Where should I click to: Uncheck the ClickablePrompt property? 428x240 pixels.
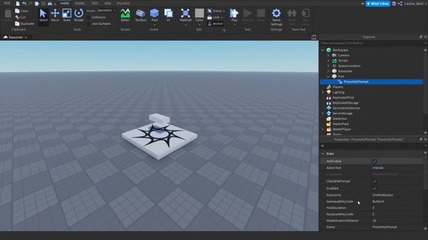coord(374,181)
